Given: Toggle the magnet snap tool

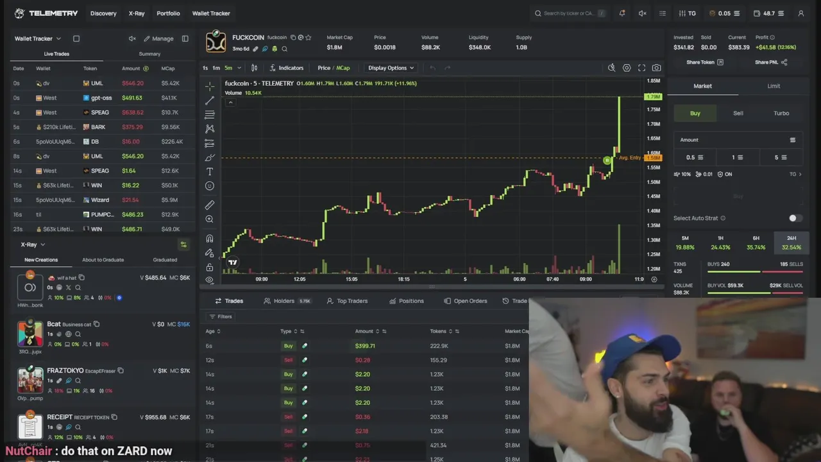Looking at the screenshot, I should click(210, 238).
